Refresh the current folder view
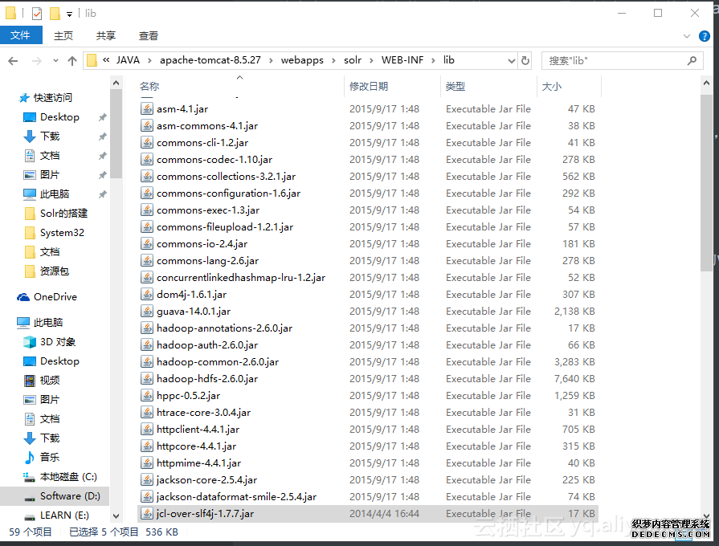 [x=525, y=60]
